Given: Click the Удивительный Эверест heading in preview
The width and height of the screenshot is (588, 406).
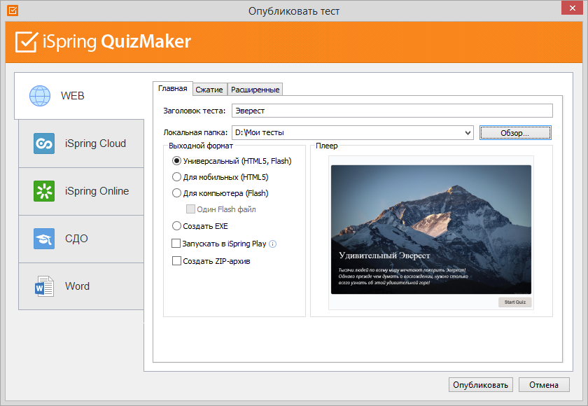Looking at the screenshot, I should pyautogui.click(x=384, y=255).
